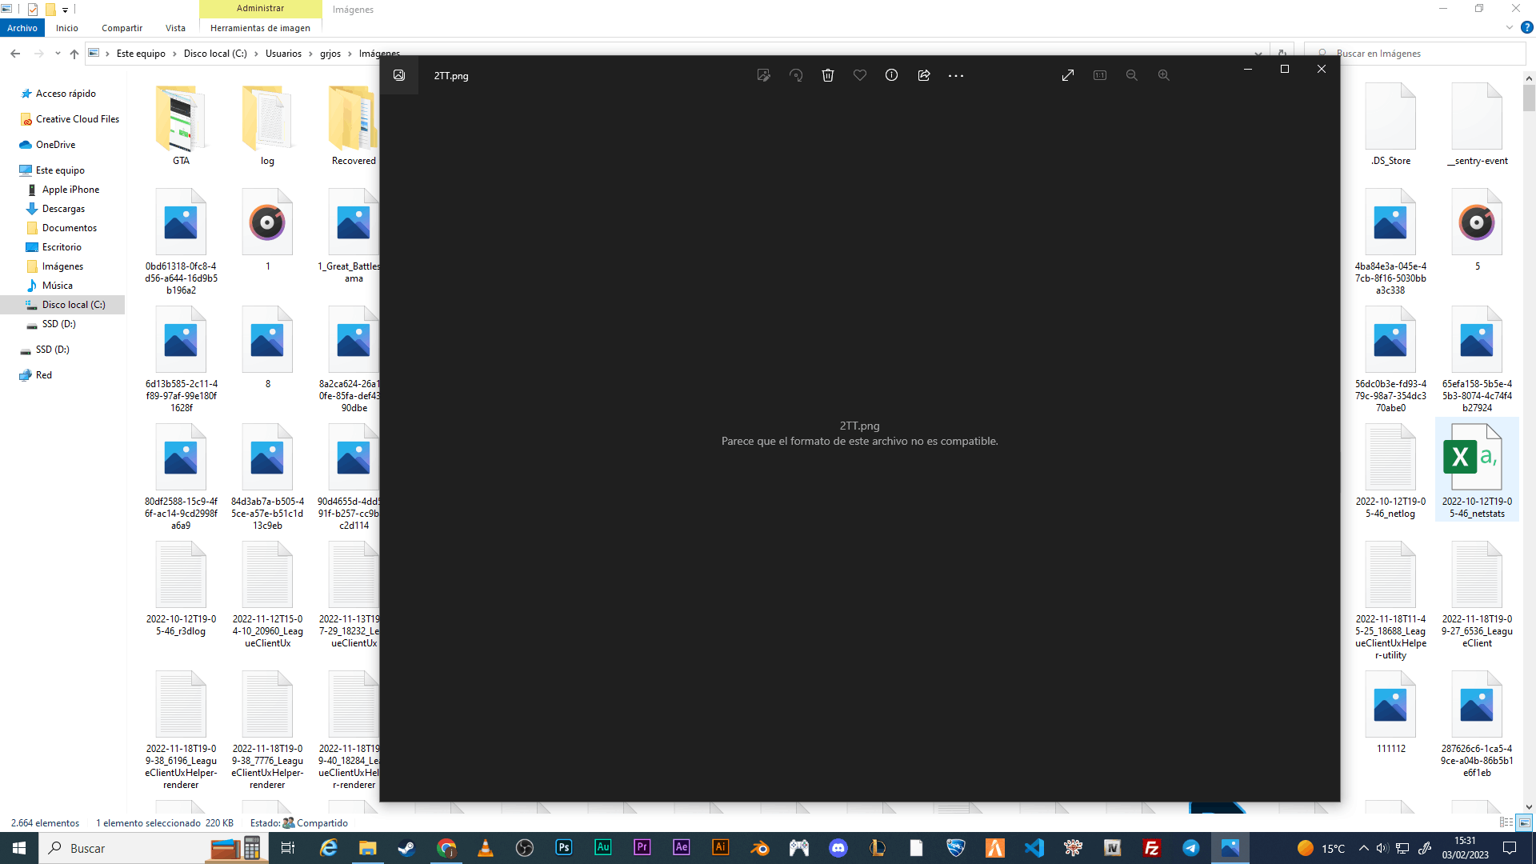Open Quick Access Toolbar customize dropdown
Viewport: 1536px width, 864px height.
click(66, 10)
